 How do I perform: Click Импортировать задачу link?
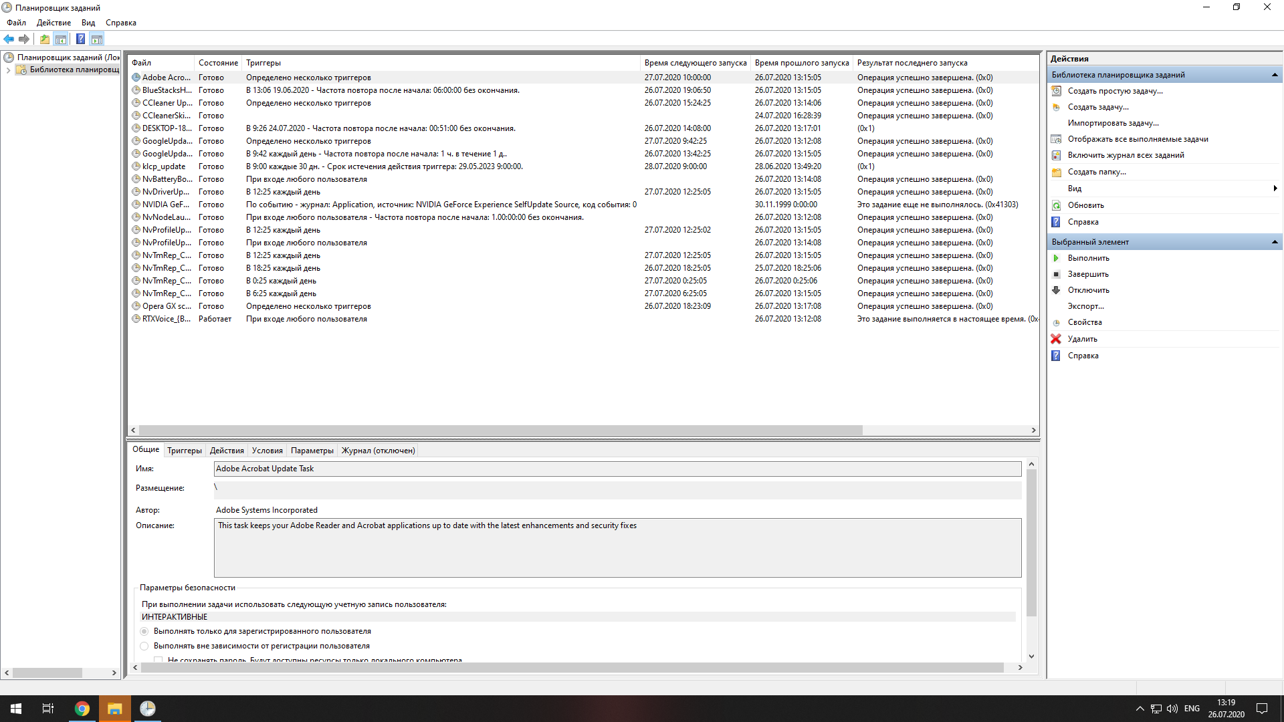pyautogui.click(x=1113, y=123)
